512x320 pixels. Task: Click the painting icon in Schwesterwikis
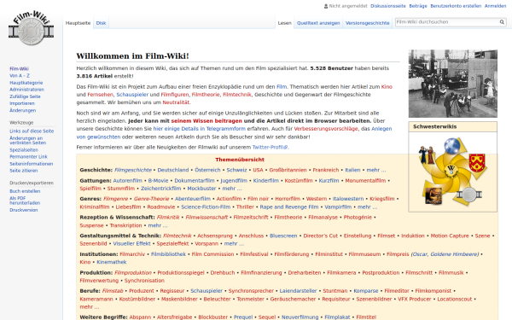(433, 195)
